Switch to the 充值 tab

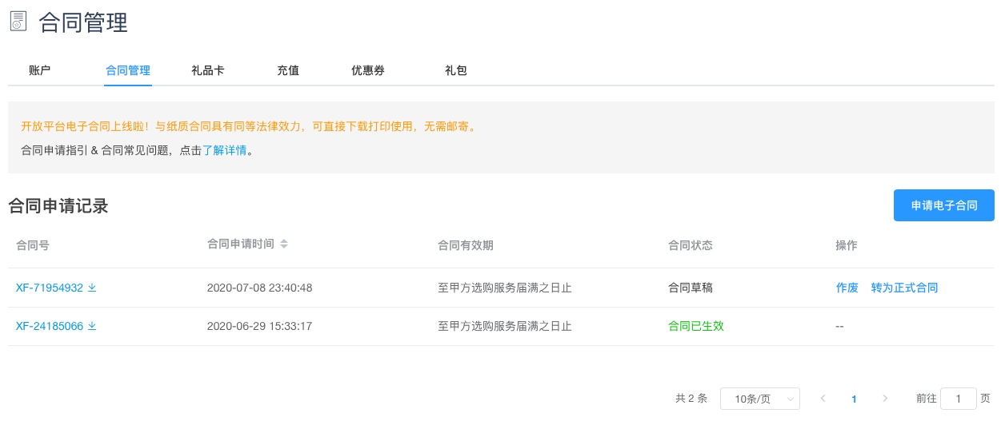click(288, 70)
